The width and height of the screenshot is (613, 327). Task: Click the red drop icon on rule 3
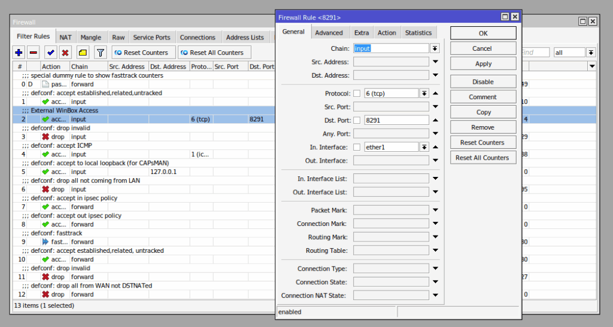(x=45, y=137)
